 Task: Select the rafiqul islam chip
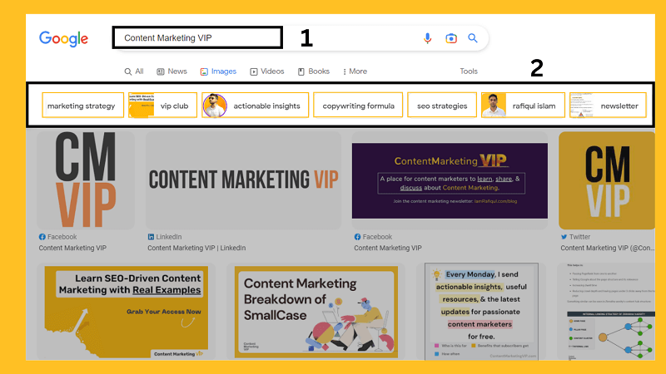click(x=523, y=106)
